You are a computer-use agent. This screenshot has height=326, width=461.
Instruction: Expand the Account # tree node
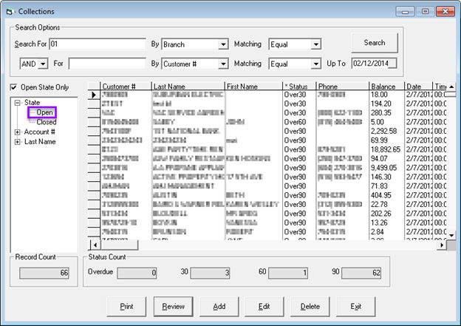(x=17, y=132)
